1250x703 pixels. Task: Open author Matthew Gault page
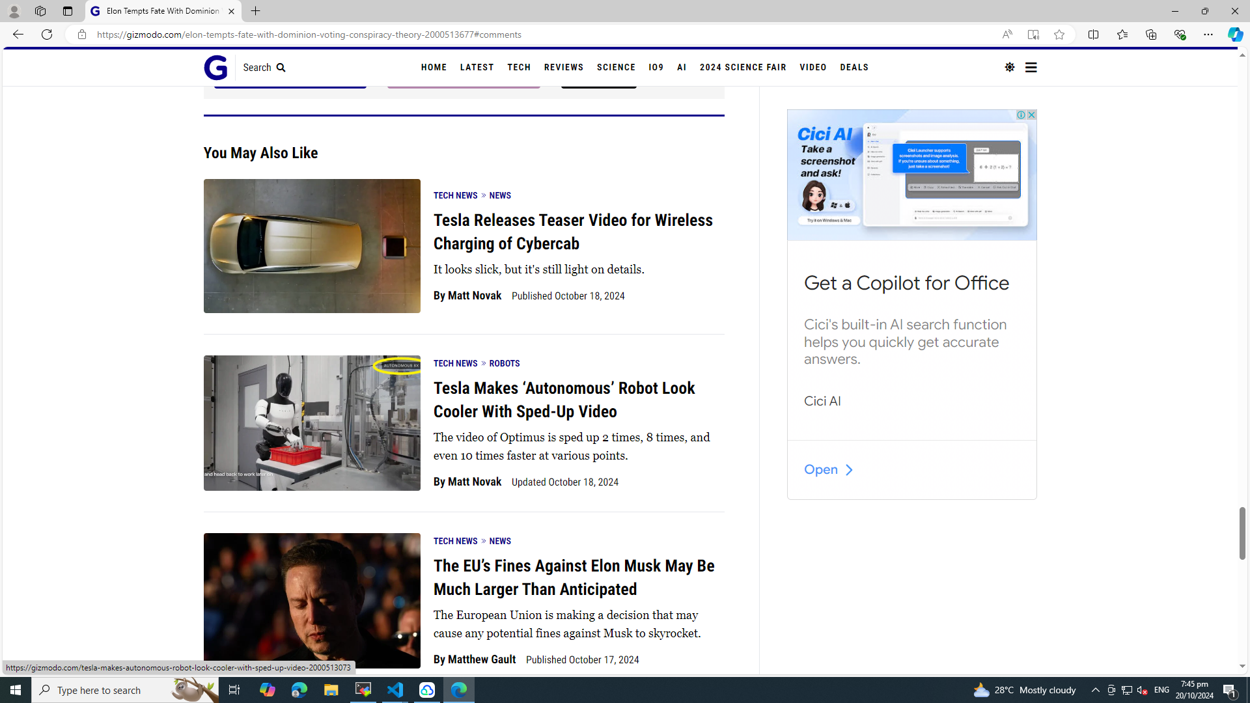coord(481,659)
